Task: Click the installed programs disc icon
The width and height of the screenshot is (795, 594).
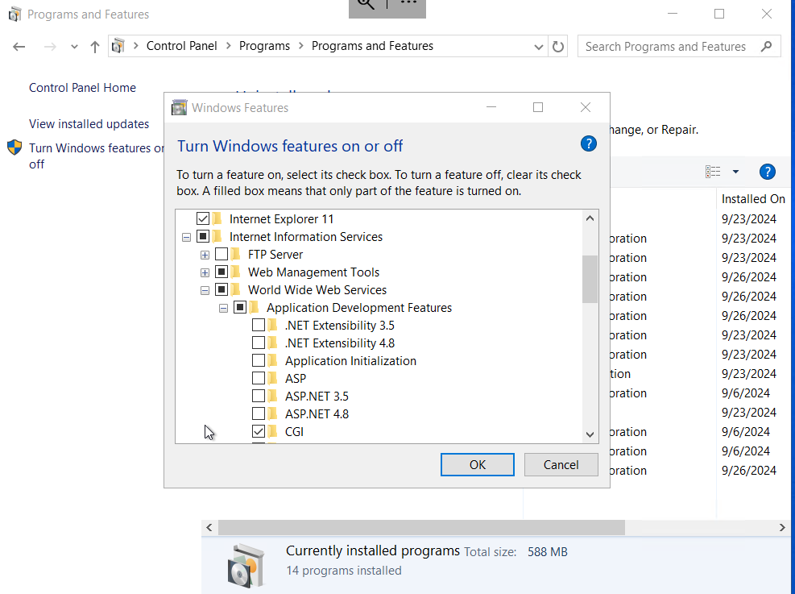Action: tap(246, 566)
